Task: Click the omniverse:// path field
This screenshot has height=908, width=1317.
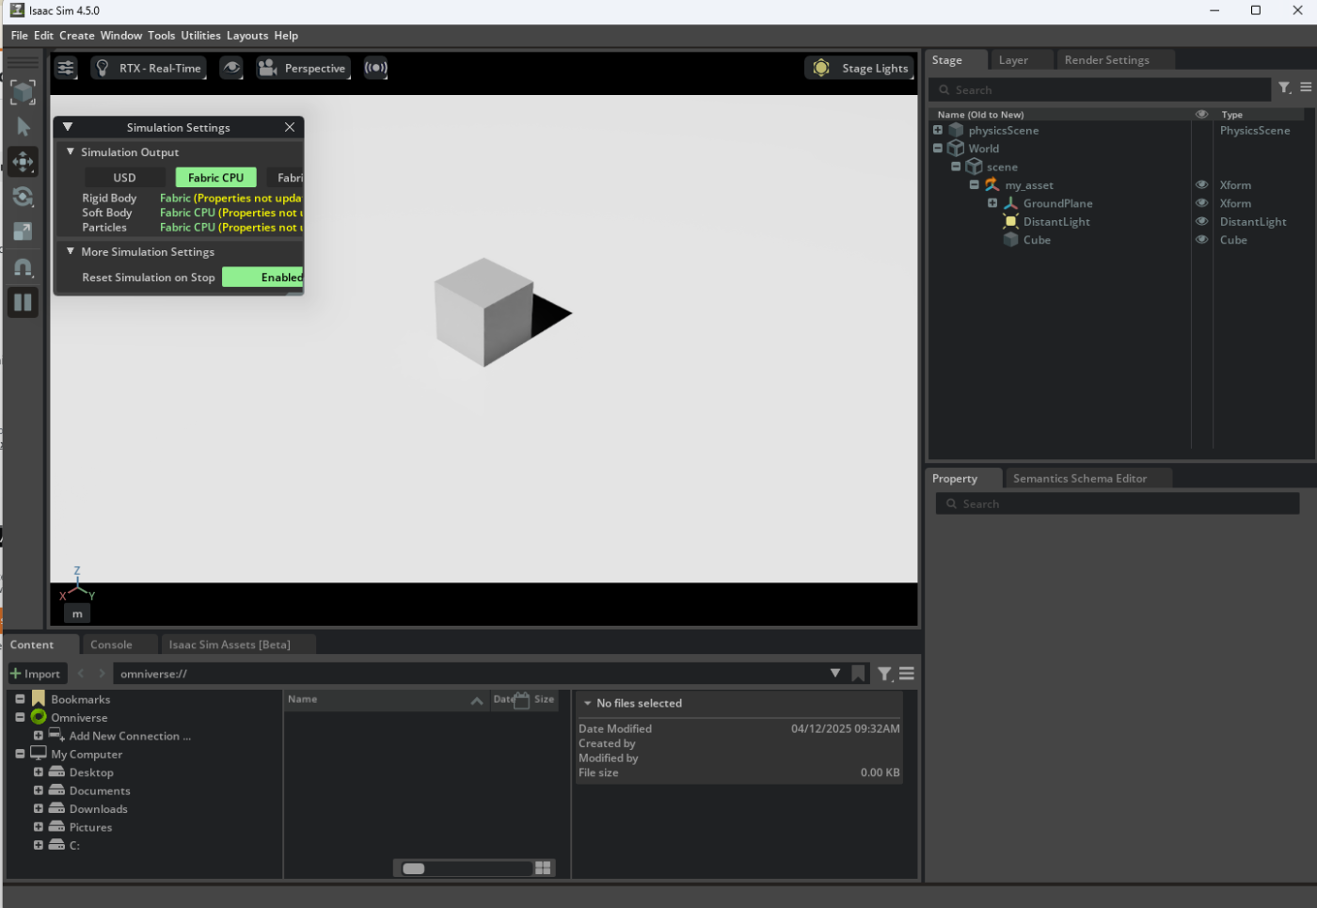Action: 470,674
